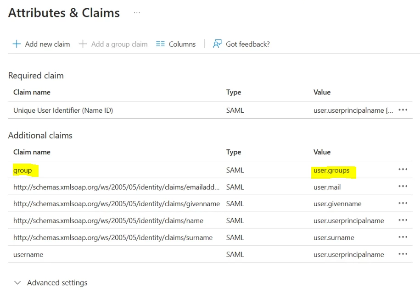Open the claims/givenname URL claim
The width and height of the screenshot is (420, 297).
point(117,203)
